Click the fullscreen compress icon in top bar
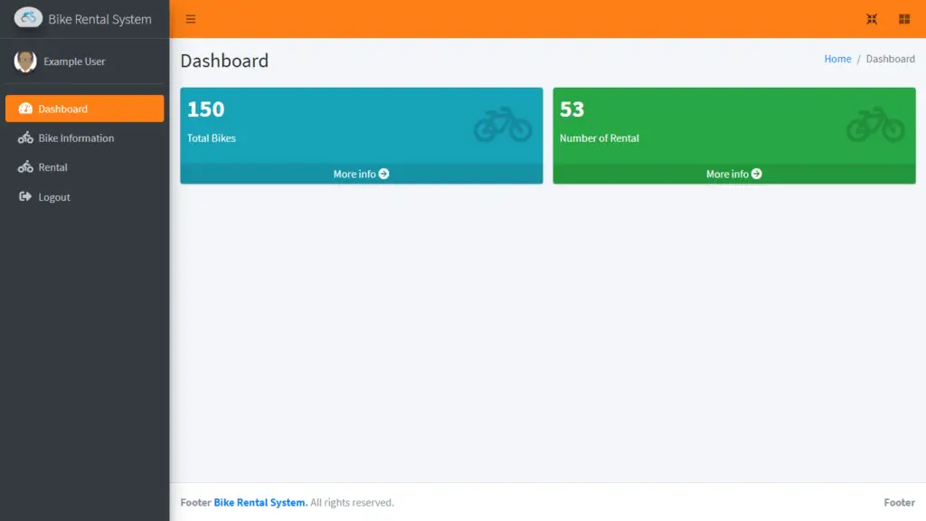 click(872, 18)
